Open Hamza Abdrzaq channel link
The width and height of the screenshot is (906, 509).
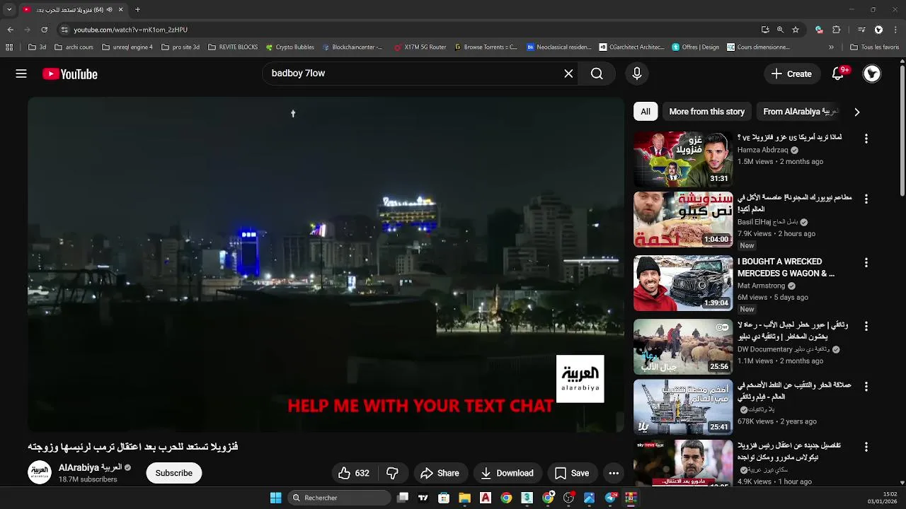(x=762, y=150)
